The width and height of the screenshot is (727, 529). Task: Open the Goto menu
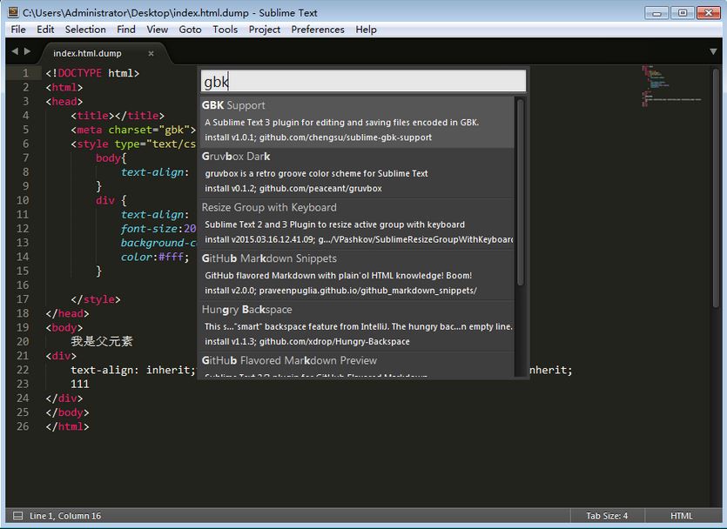click(190, 30)
